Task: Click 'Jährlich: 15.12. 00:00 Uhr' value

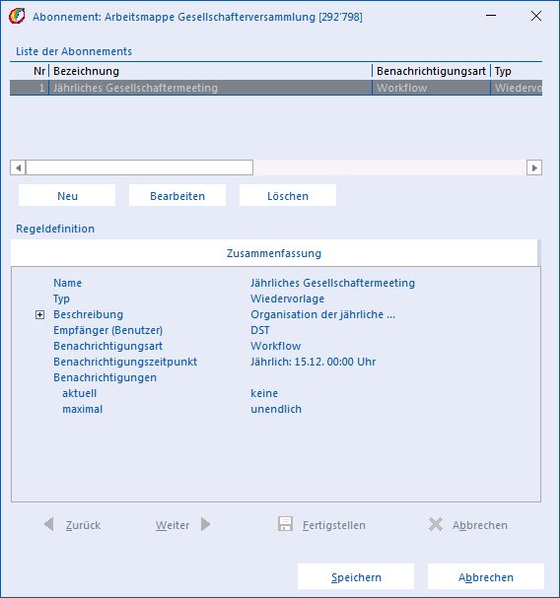Action: pos(313,362)
